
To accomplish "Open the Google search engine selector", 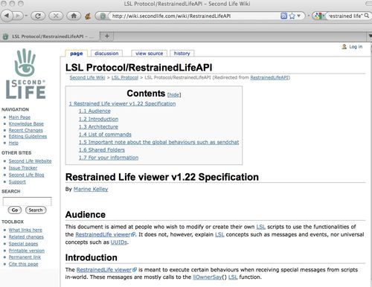I will 318,16.
